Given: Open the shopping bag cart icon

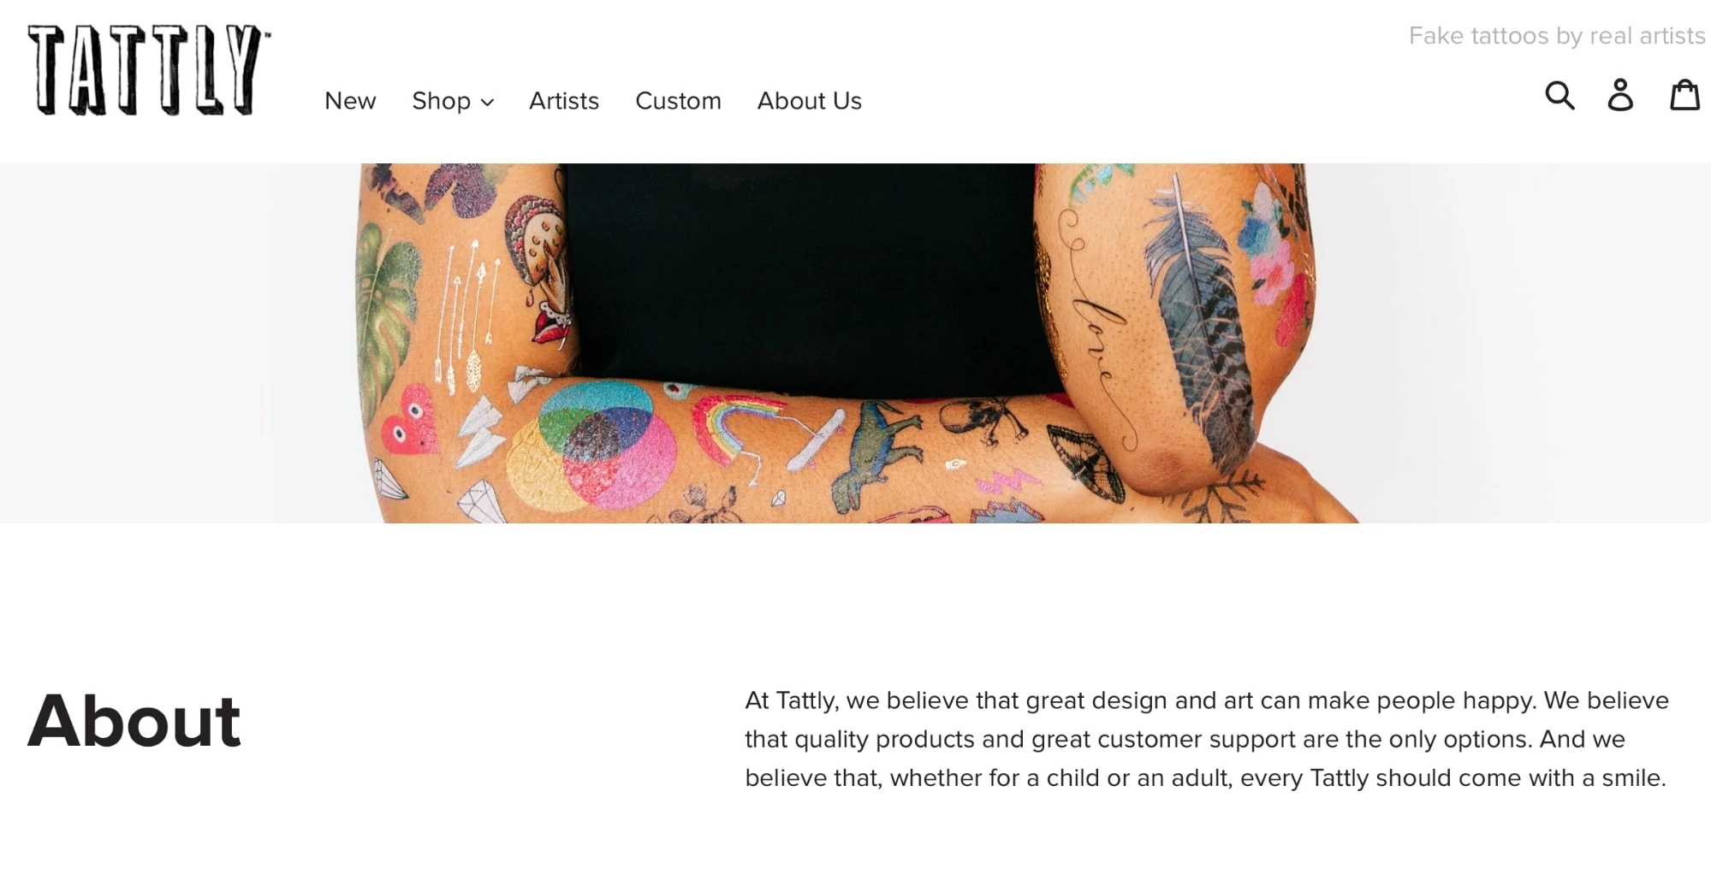Looking at the screenshot, I should tap(1684, 95).
